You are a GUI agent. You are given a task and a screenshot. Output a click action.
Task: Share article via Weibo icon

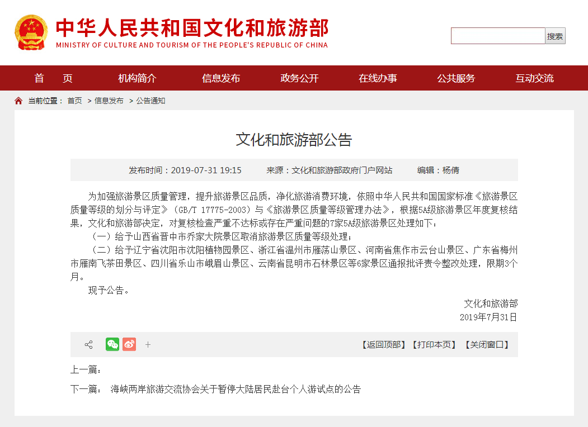129,344
